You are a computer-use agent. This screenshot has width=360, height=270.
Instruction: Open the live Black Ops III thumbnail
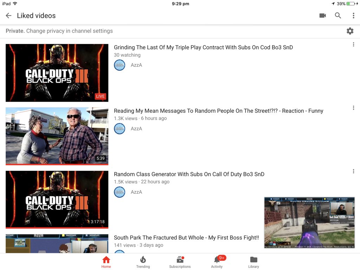[57, 73]
